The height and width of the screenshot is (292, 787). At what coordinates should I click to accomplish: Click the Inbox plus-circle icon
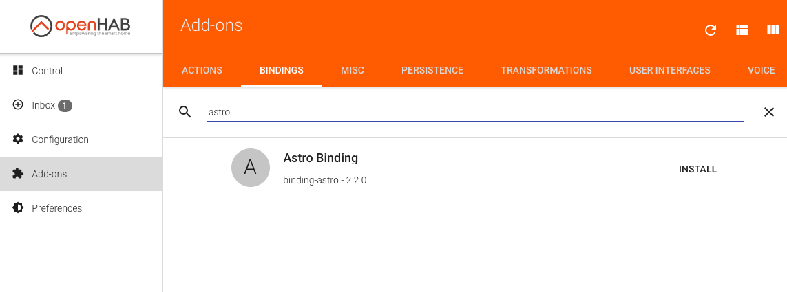click(18, 105)
